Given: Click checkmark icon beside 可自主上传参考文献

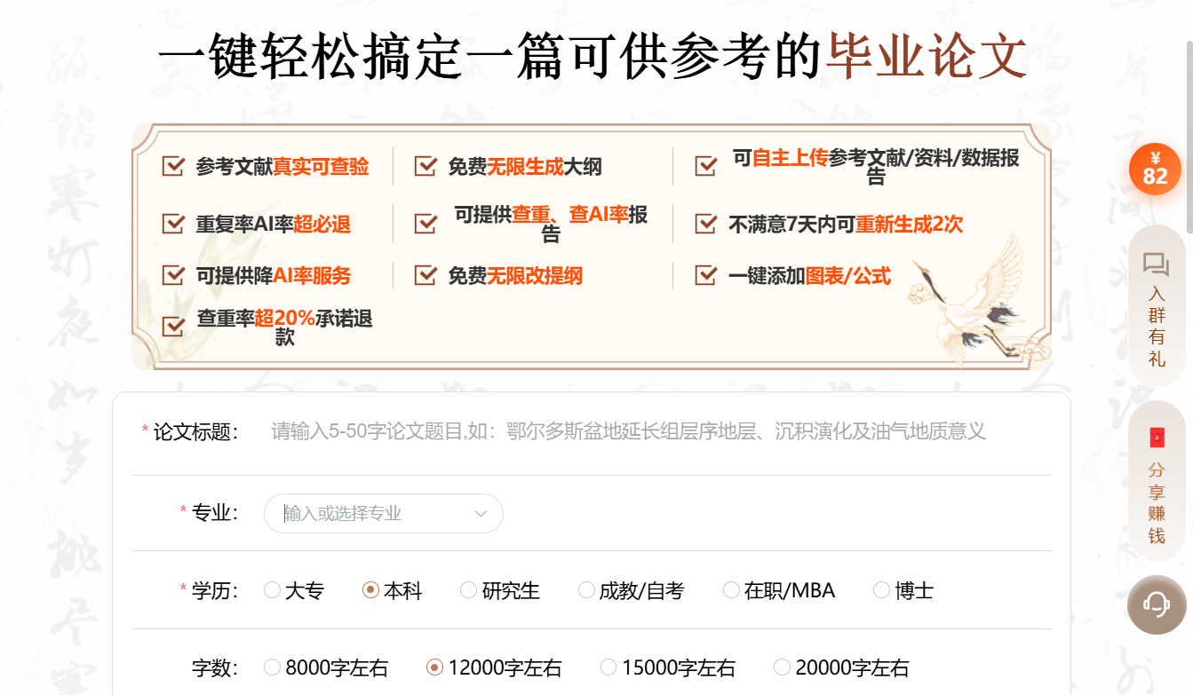Looking at the screenshot, I should coord(706,166).
